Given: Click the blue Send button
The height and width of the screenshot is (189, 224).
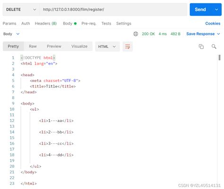Looking at the screenshot, I should click(x=201, y=9).
